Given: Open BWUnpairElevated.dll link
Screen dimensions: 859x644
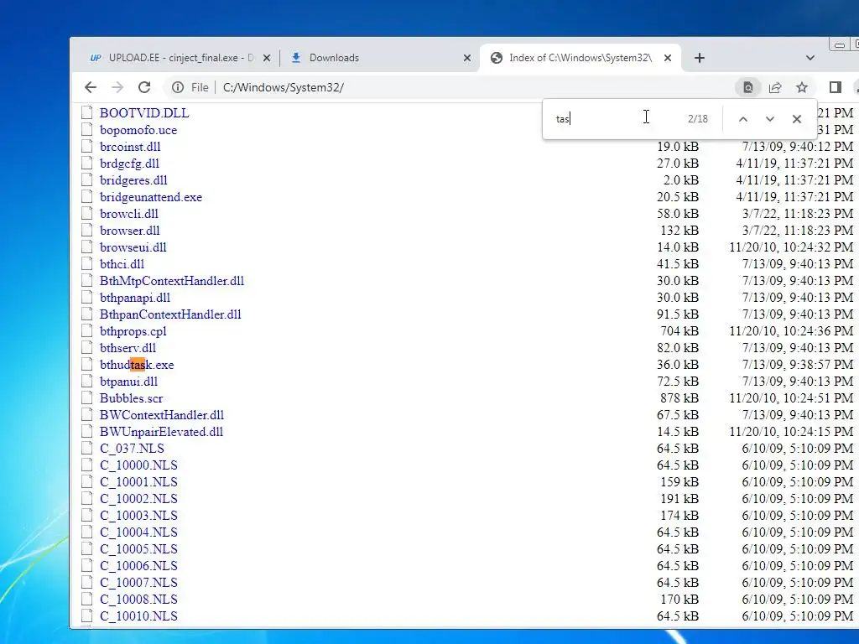Looking at the screenshot, I should click(x=161, y=432).
